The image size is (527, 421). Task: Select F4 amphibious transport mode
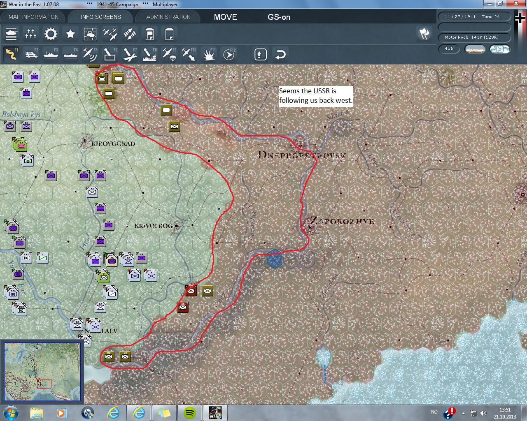pyautogui.click(x=70, y=54)
